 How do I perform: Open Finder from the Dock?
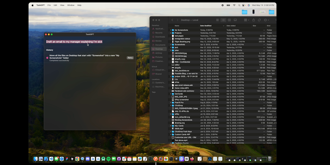(x=35, y=159)
